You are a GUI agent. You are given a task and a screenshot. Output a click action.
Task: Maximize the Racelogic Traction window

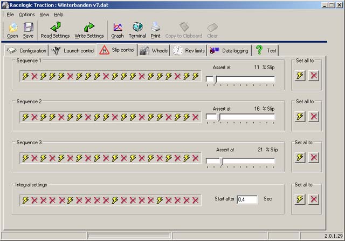(x=332, y=5)
